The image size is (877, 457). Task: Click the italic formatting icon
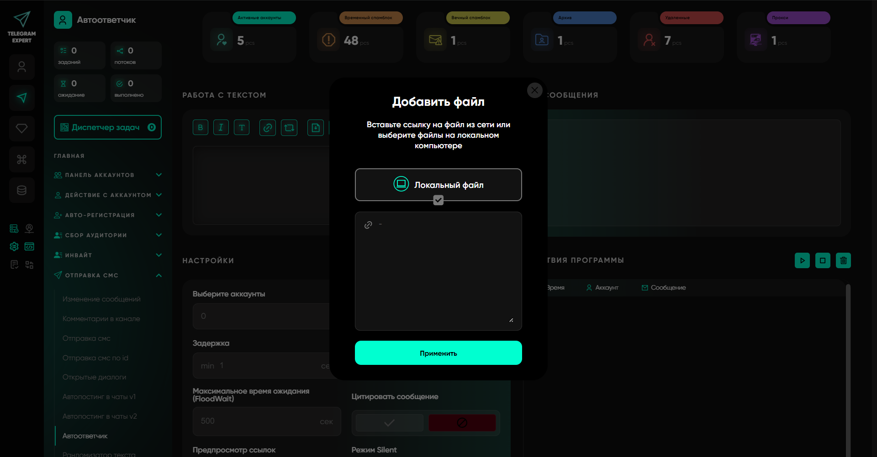pyautogui.click(x=221, y=128)
